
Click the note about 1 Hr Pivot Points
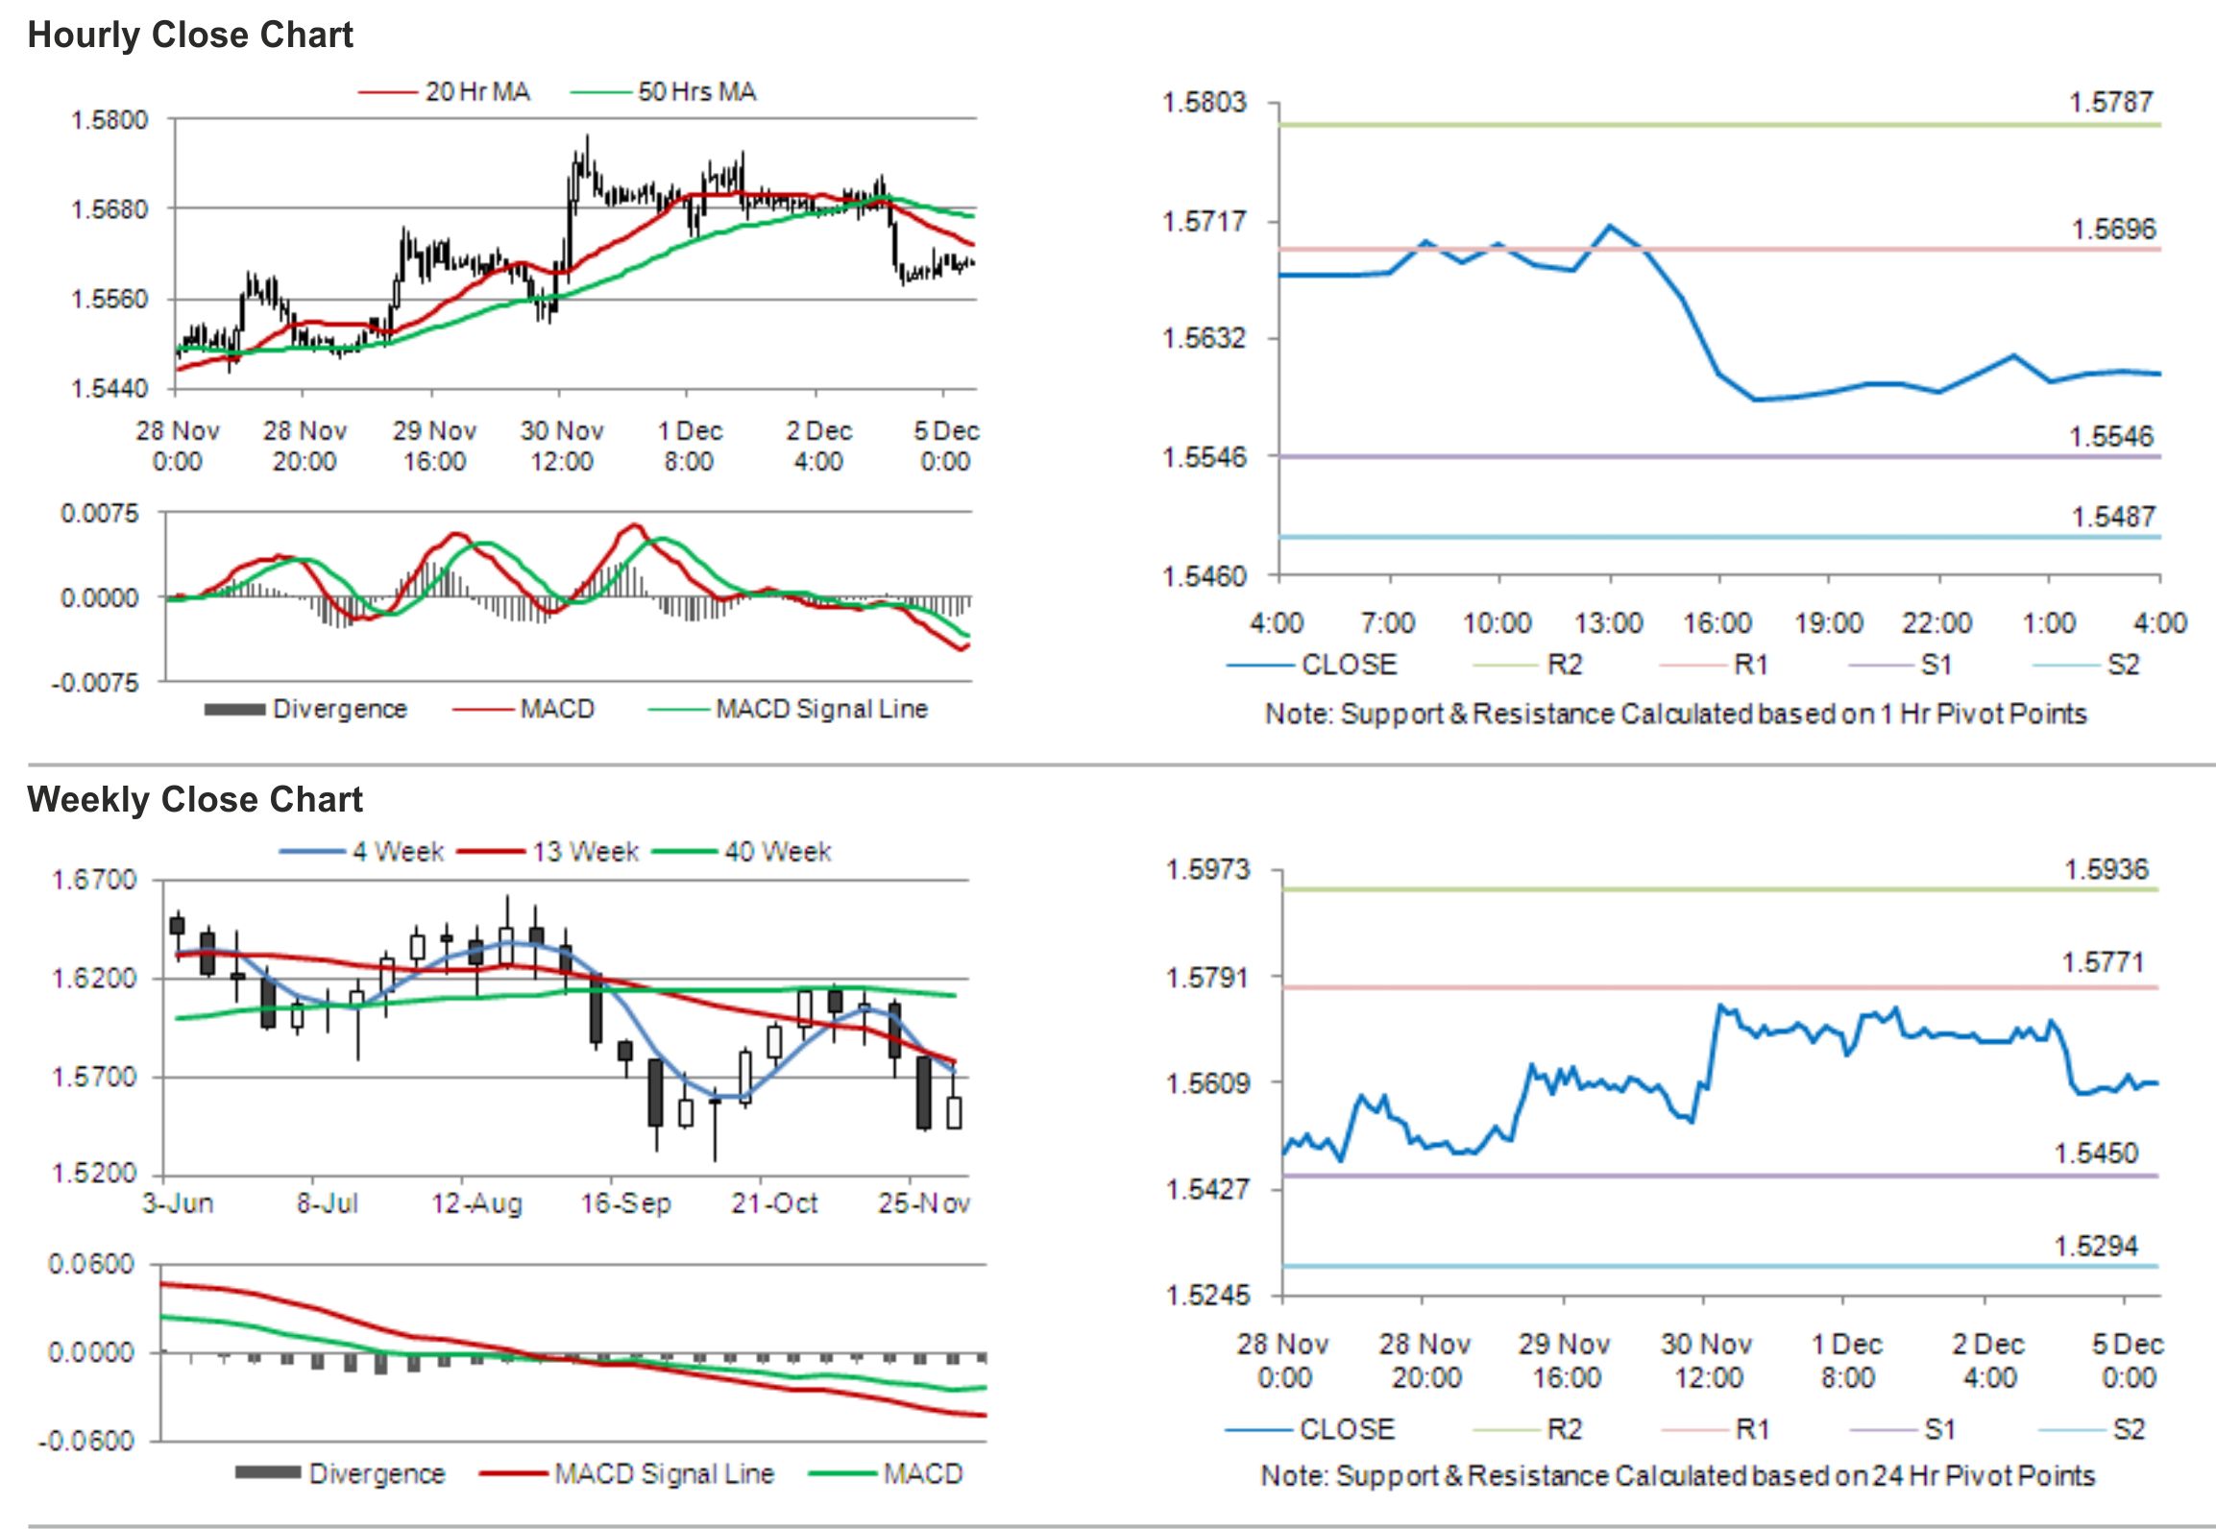tap(1676, 714)
